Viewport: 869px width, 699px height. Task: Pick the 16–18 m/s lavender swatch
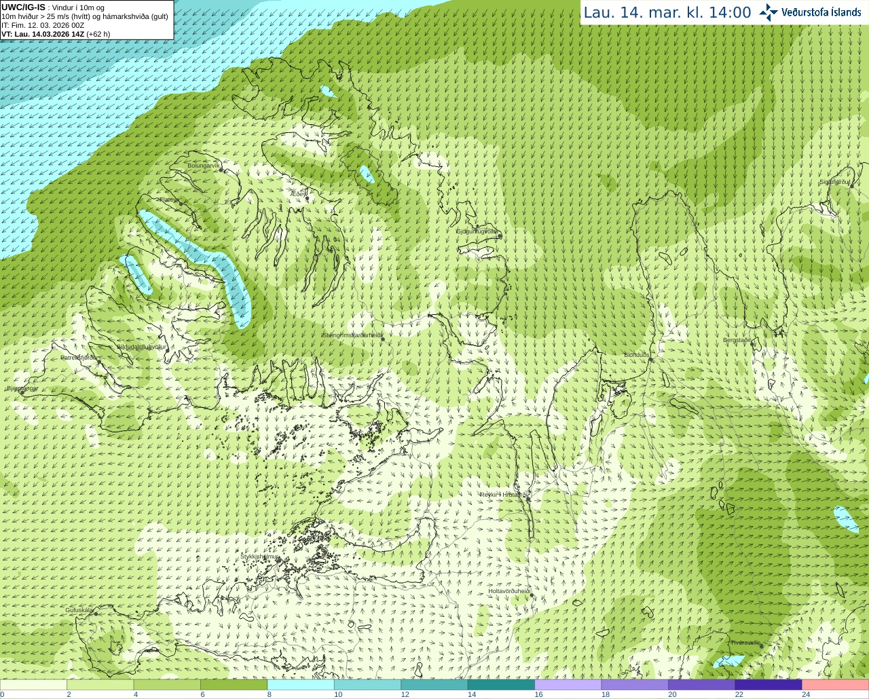(x=568, y=685)
